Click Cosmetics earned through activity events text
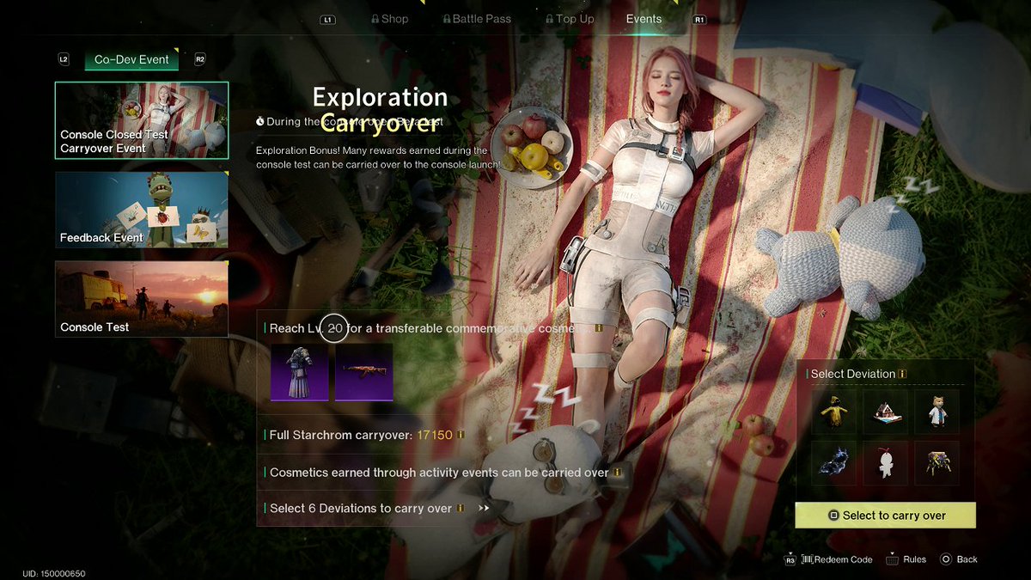This screenshot has height=580, width=1031. point(439,473)
